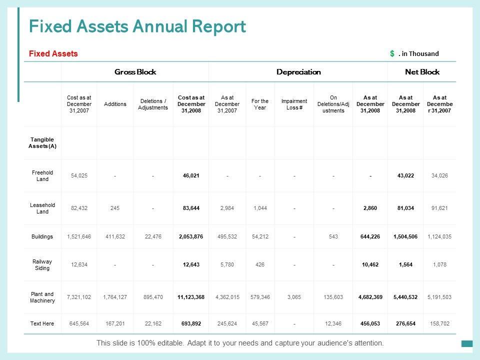Click the red Fixed Assets heading
This screenshot has width=480, height=360.
(53, 53)
